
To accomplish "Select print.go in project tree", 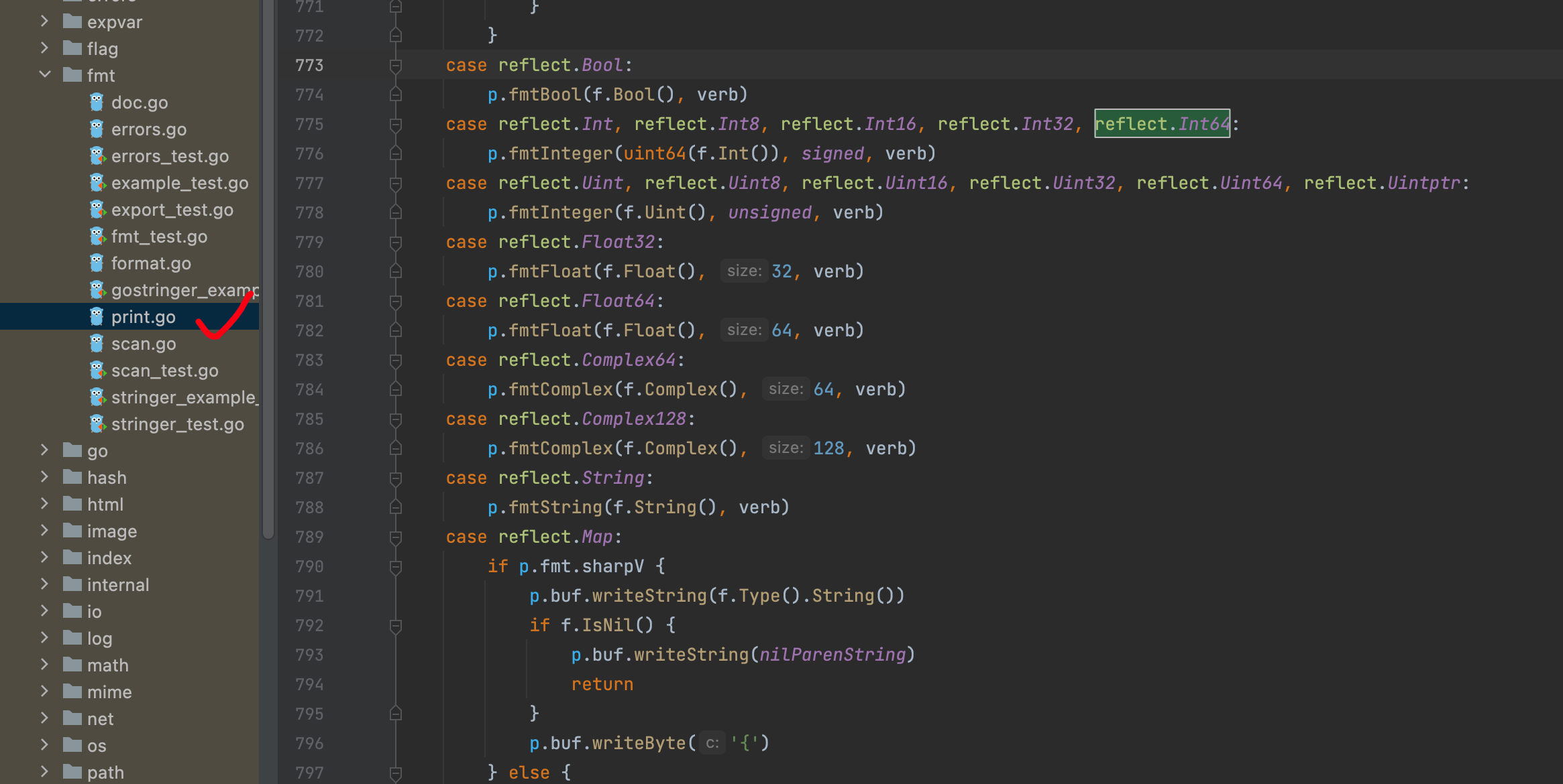I will pos(143,317).
